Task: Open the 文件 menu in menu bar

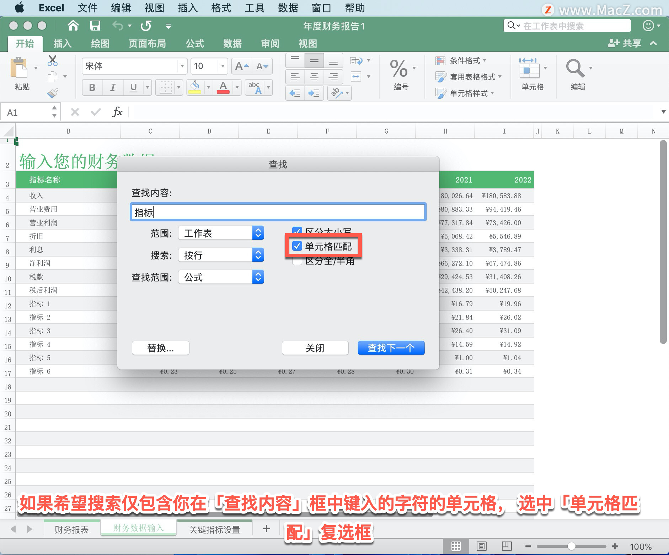Action: pyautogui.click(x=87, y=8)
